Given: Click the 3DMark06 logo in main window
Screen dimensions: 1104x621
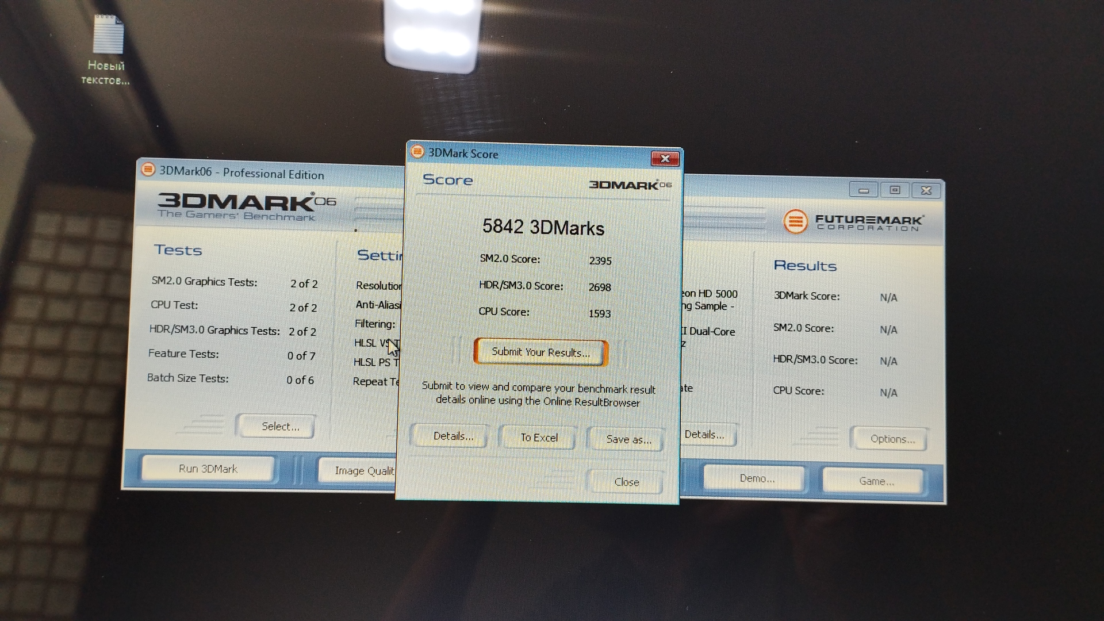Looking at the screenshot, I should pos(247,206).
